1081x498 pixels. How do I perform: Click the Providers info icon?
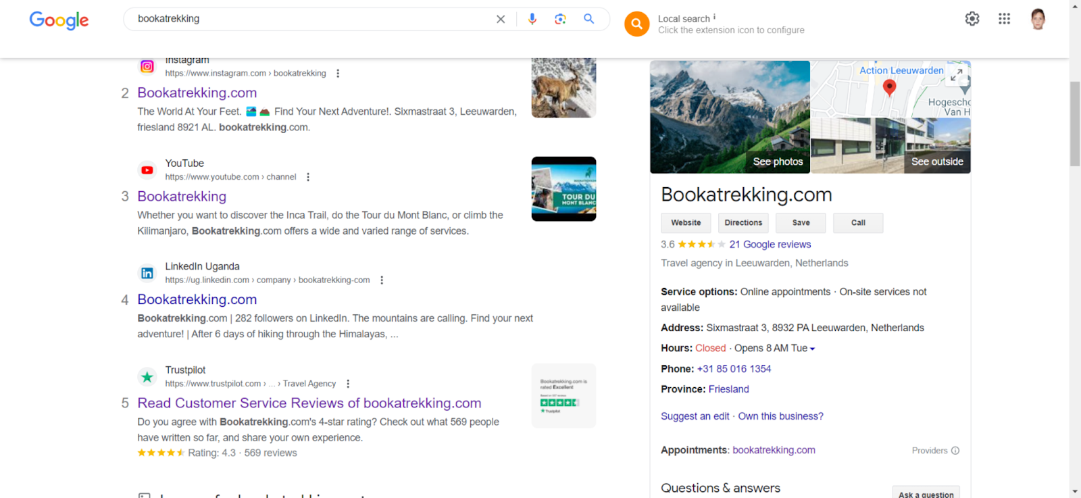click(955, 451)
